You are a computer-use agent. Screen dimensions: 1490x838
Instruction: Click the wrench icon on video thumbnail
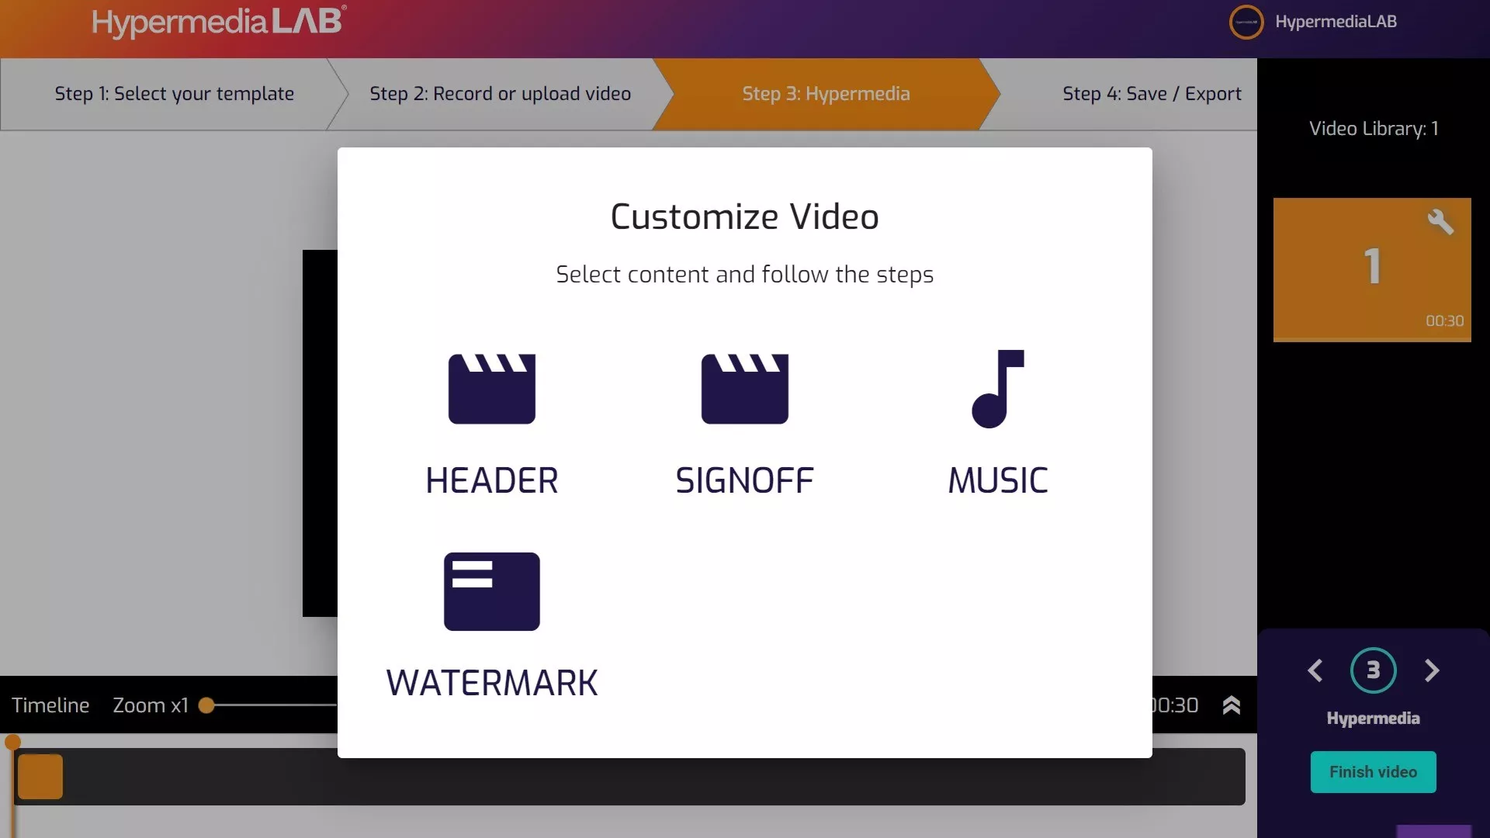[1440, 222]
